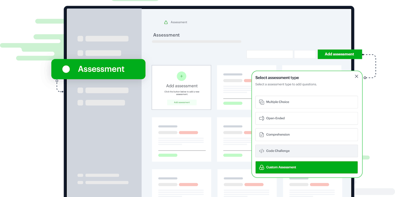Viewport: 395px width, 197px height.
Task: Click the Custom Assessment circles icon
Action: 262,167
